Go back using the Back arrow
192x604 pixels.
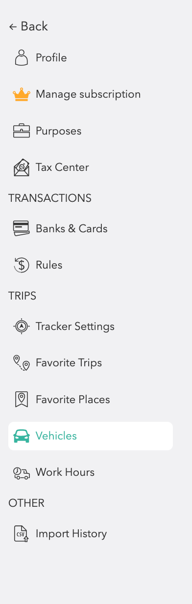coord(28,27)
